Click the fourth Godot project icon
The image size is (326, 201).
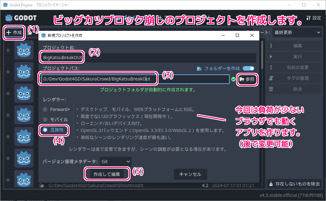point(24,115)
